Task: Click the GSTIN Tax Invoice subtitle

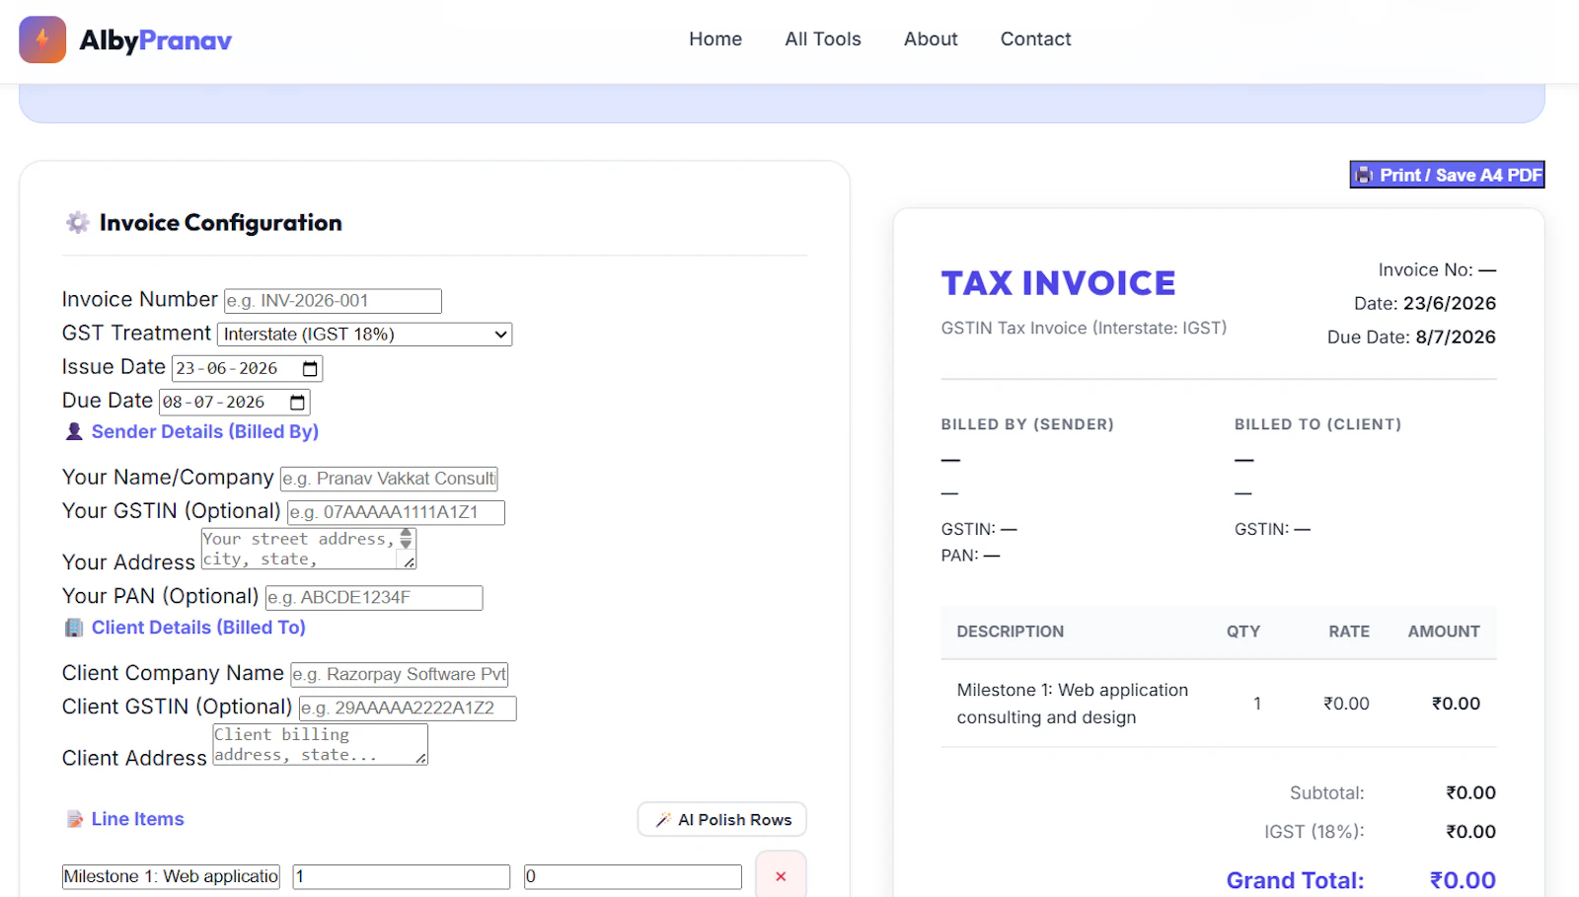Action: click(1084, 328)
